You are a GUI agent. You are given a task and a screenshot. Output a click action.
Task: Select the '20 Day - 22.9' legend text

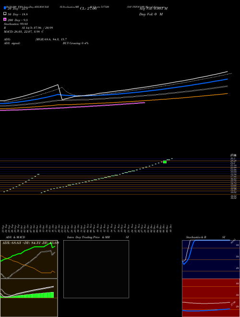(18, 9)
